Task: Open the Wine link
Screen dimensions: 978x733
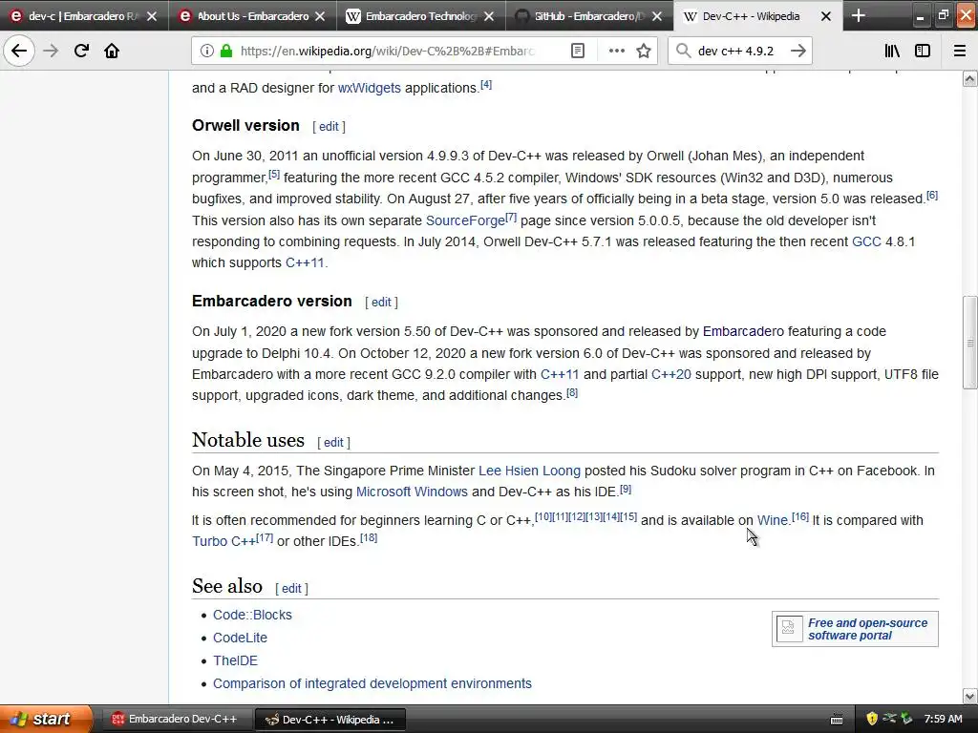Action: coord(772,520)
